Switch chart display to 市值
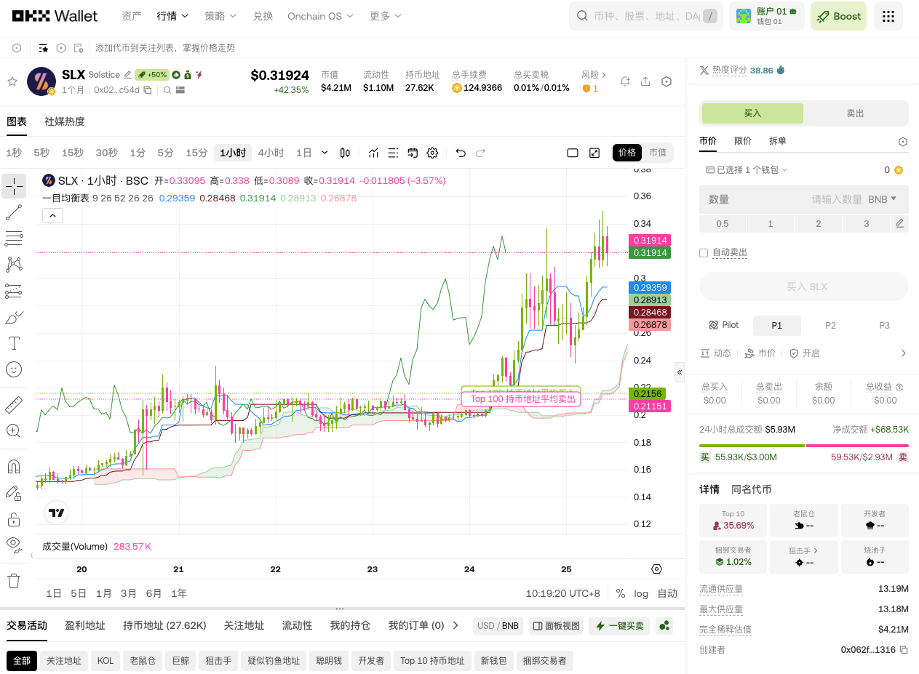 [658, 153]
